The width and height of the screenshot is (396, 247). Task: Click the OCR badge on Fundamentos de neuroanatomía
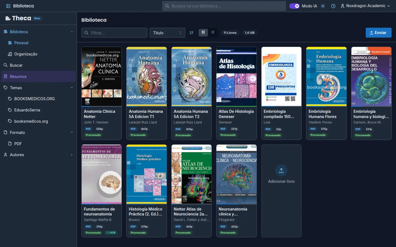tap(111, 233)
